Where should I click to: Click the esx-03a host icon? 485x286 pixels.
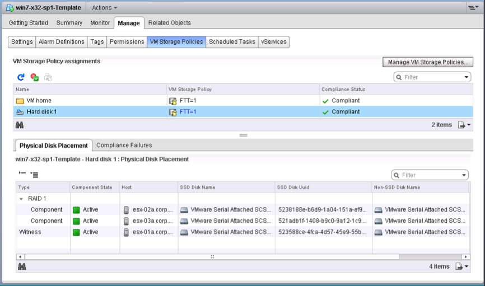pyautogui.click(x=126, y=221)
